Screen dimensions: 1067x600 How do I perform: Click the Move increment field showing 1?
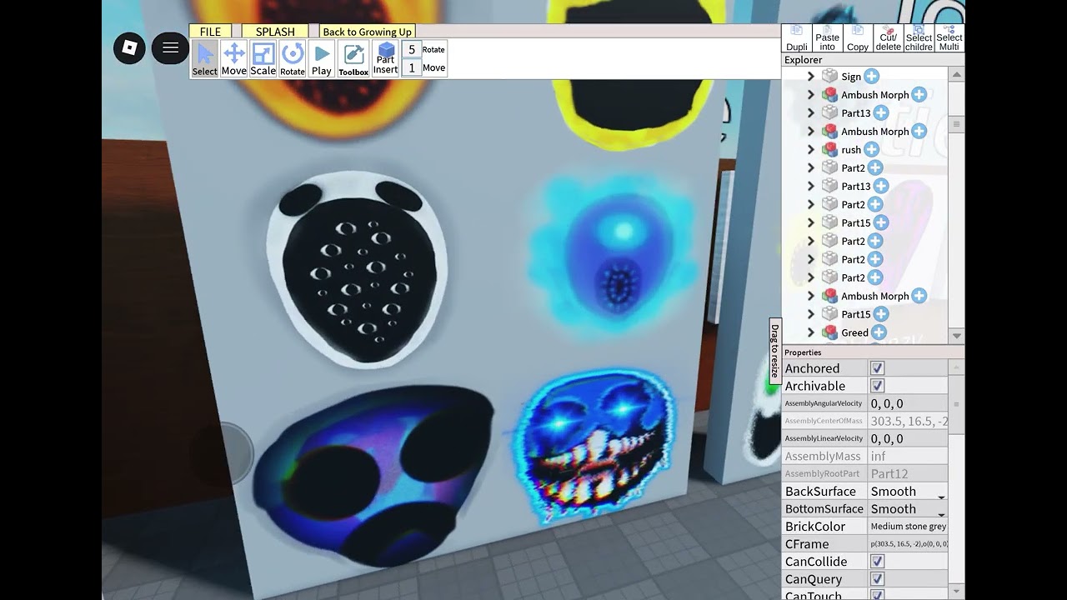pos(411,67)
